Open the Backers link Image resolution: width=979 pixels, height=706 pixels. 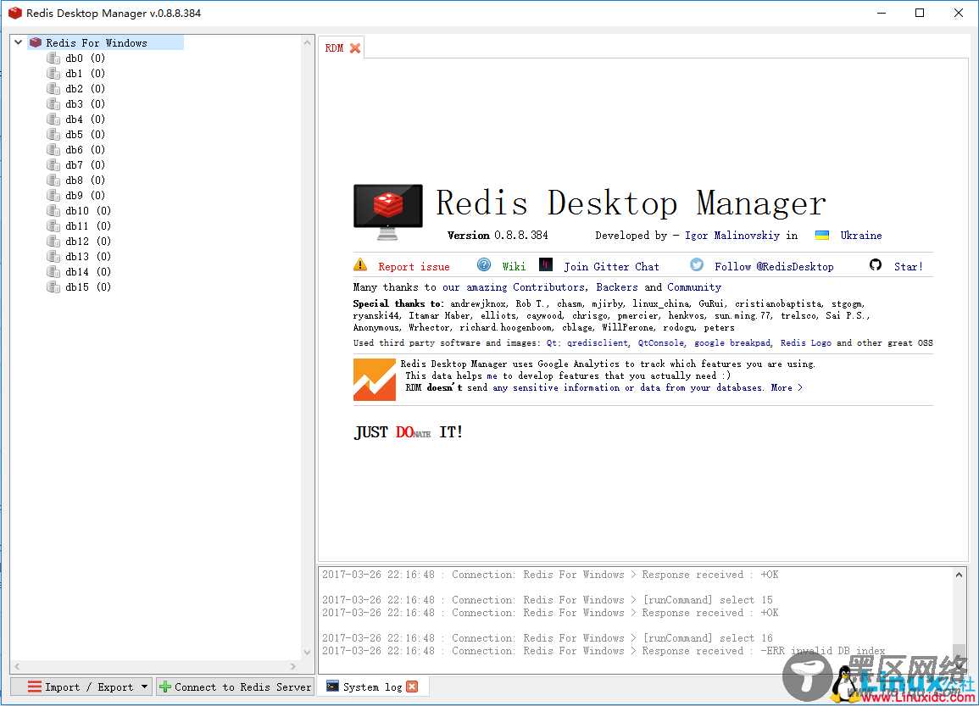tap(617, 287)
